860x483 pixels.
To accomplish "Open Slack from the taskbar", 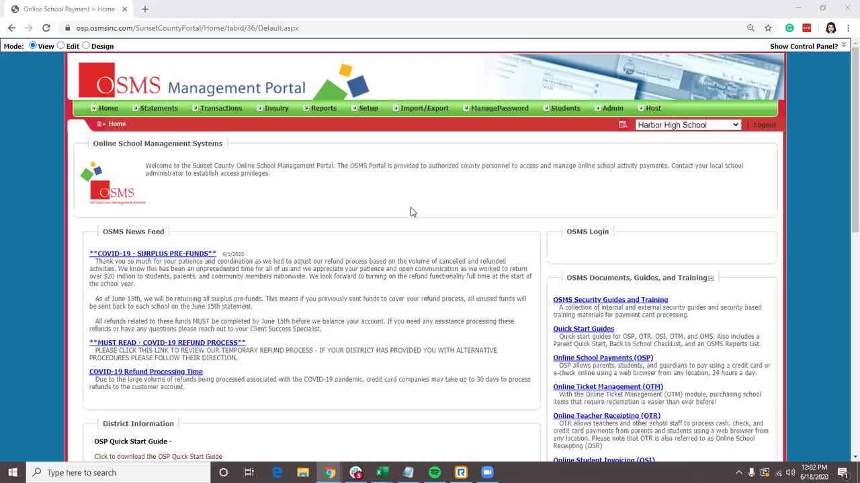I will (355, 472).
